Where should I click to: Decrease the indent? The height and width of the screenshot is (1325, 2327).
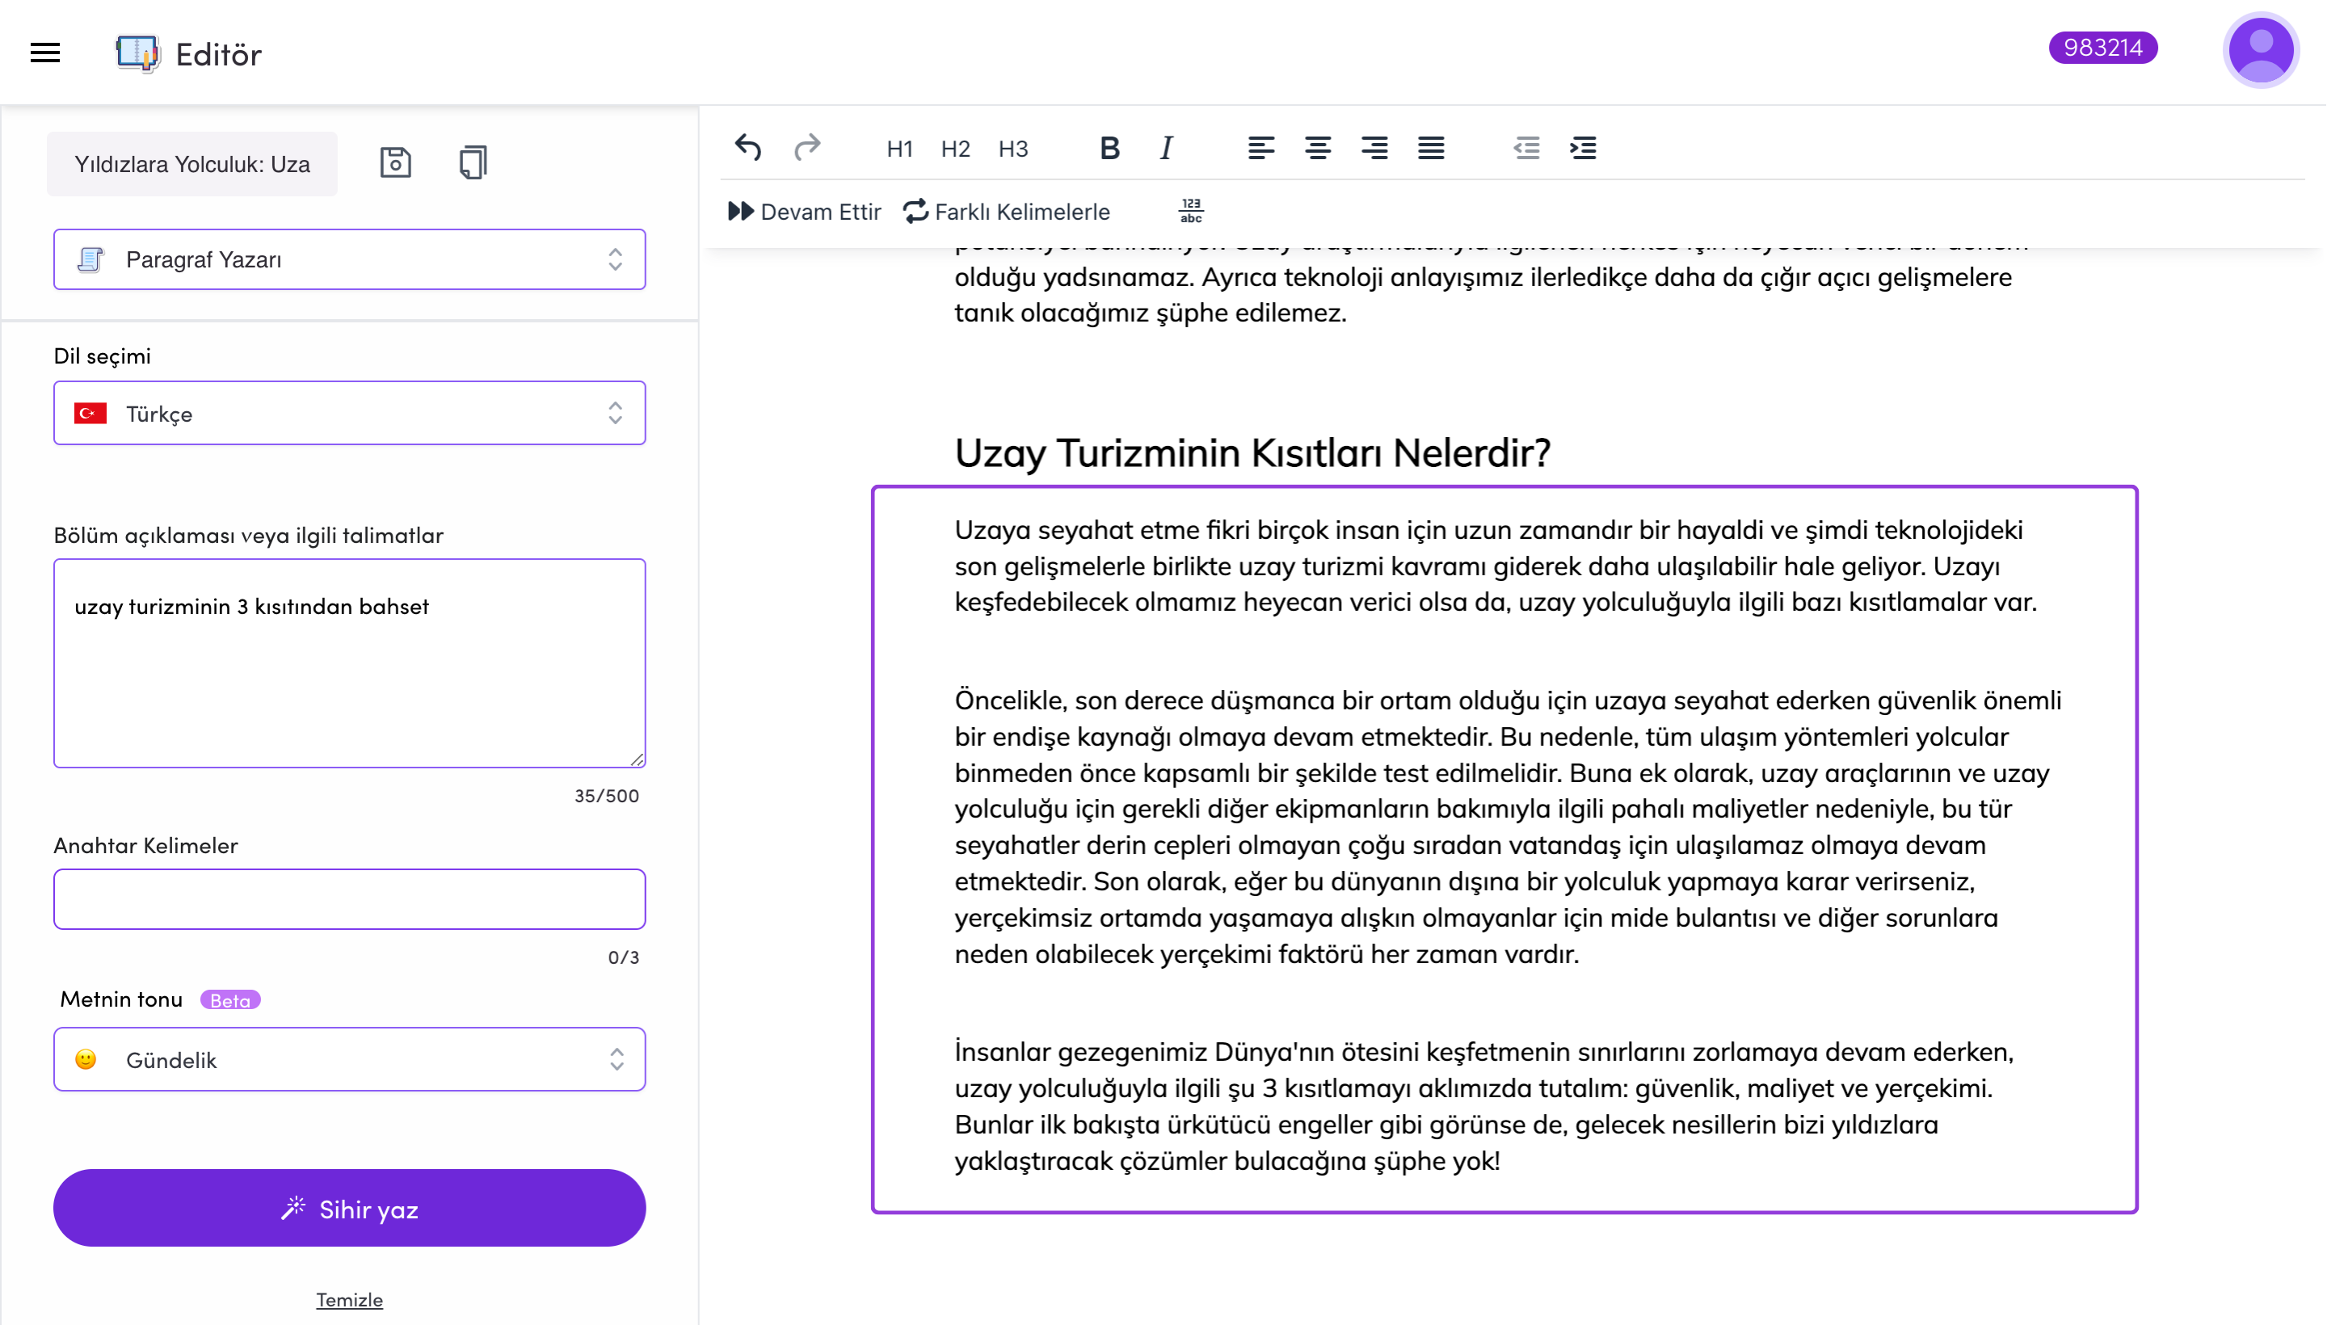click(1526, 149)
